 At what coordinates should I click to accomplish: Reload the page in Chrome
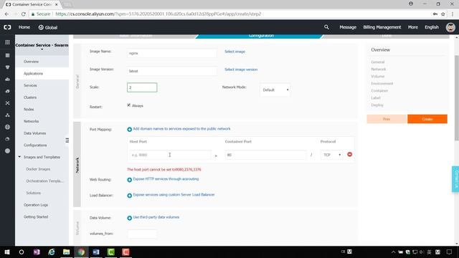(x=24, y=14)
